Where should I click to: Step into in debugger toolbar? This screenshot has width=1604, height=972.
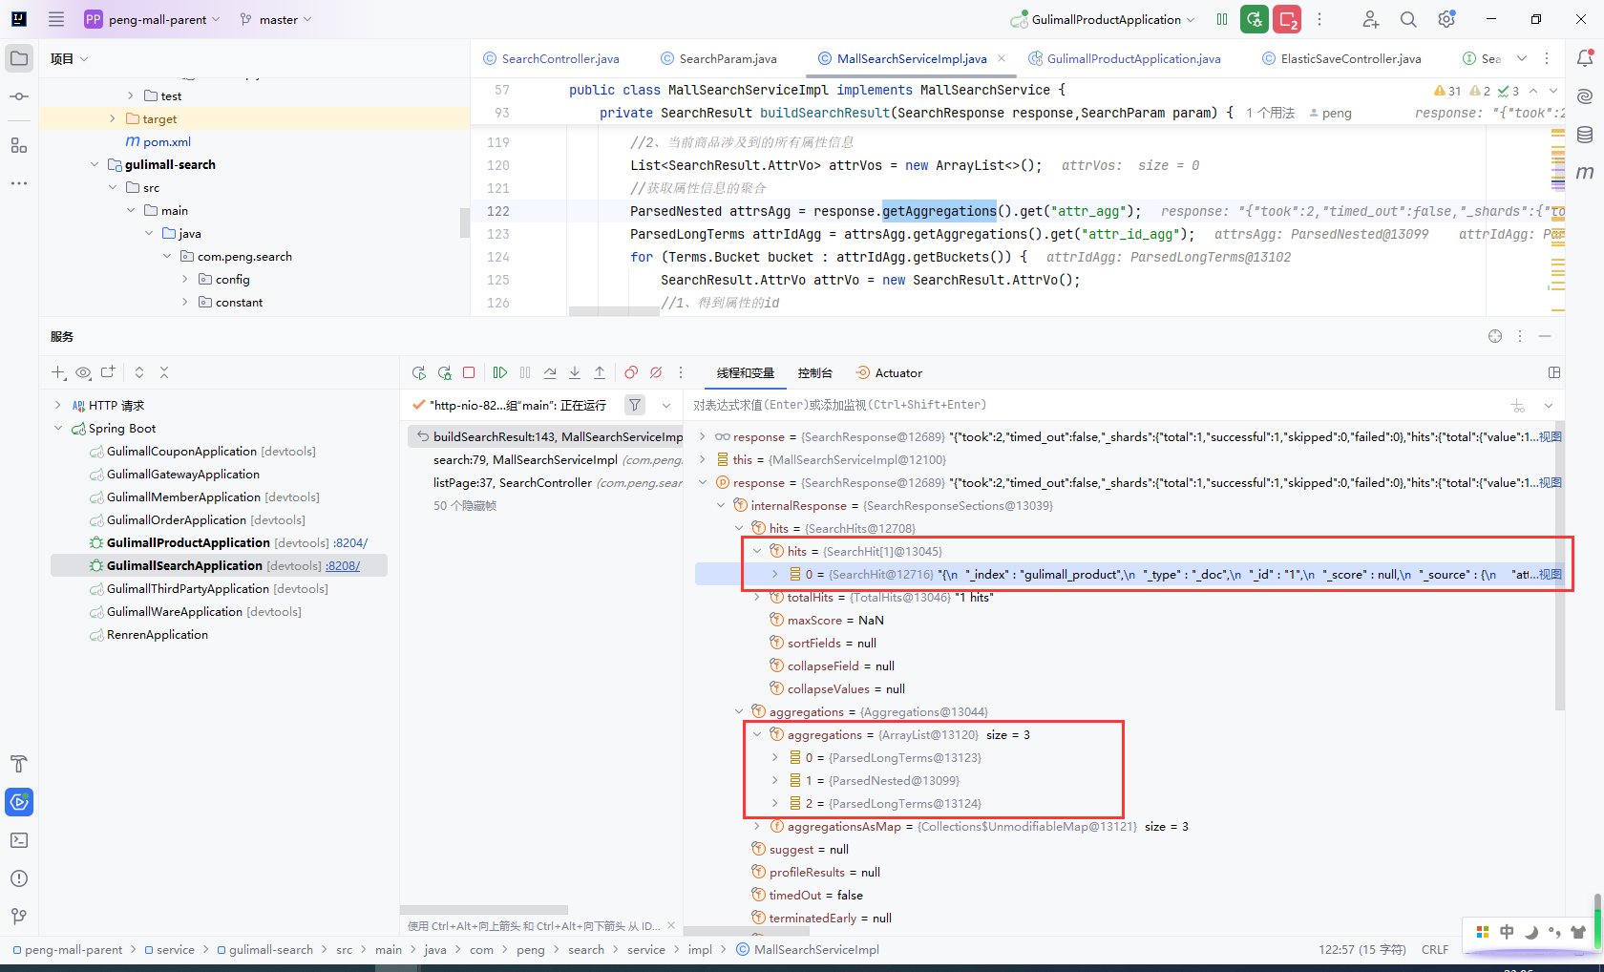pos(575,372)
